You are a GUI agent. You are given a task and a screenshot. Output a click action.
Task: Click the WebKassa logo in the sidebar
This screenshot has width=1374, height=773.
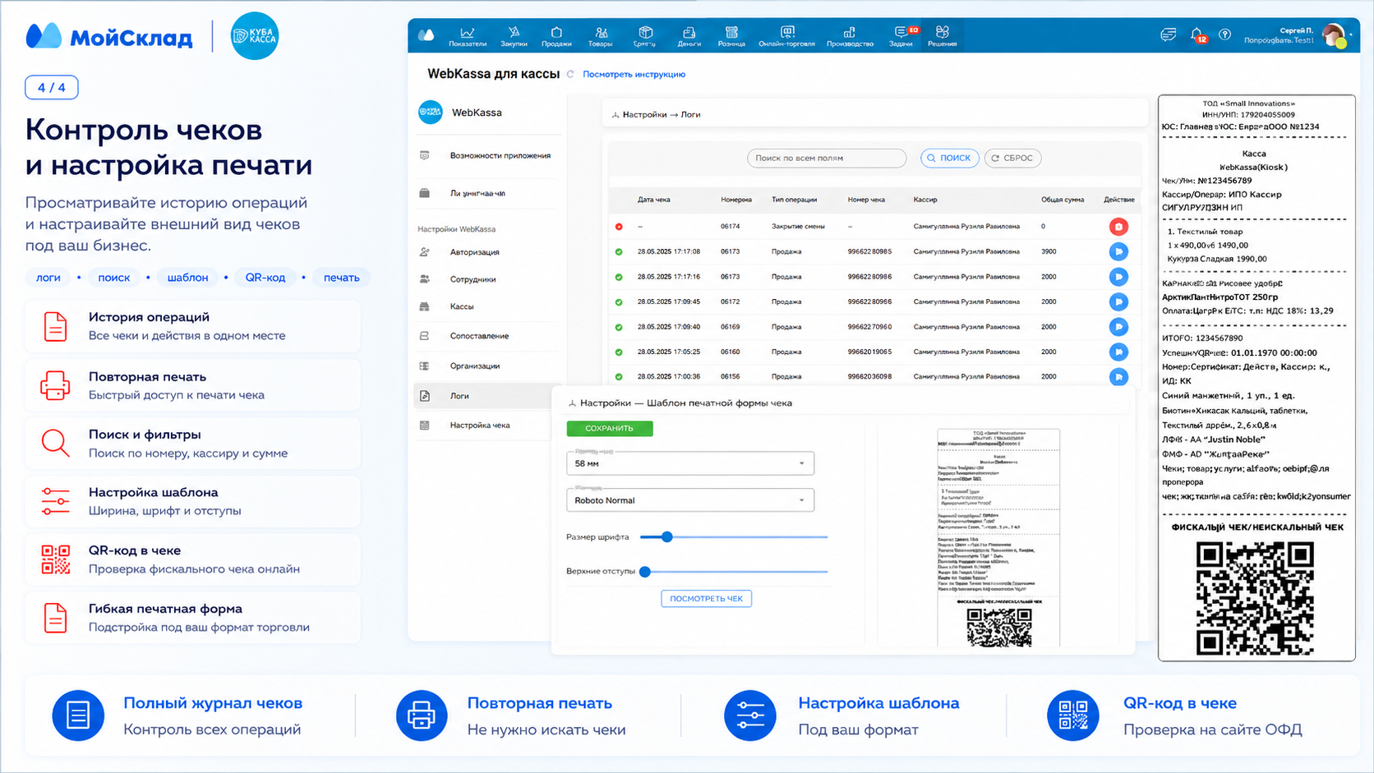pyautogui.click(x=431, y=113)
